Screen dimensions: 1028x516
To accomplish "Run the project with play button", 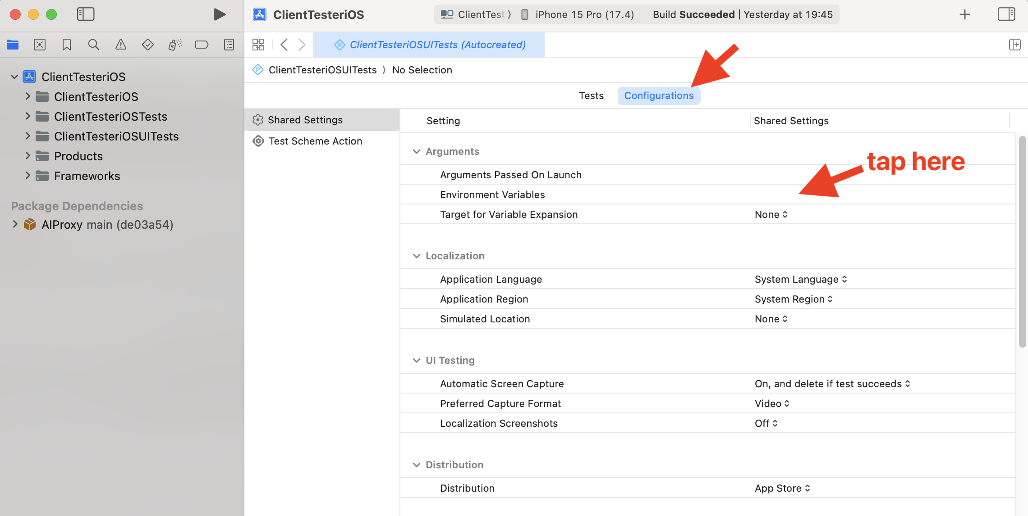I will (x=220, y=14).
